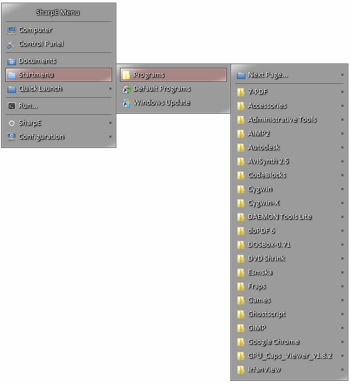
Task: Expand the SharpE submenu arrow
Action: coord(110,123)
